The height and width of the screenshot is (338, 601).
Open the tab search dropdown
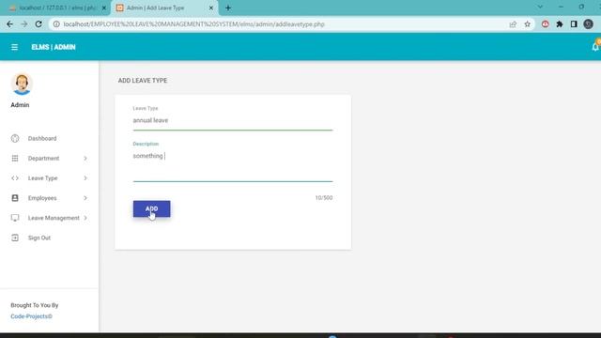[x=540, y=7]
